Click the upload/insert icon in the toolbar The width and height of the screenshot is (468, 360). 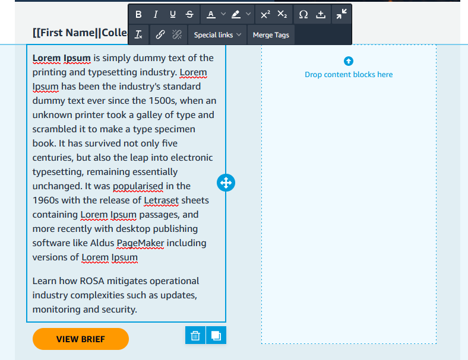(321, 14)
